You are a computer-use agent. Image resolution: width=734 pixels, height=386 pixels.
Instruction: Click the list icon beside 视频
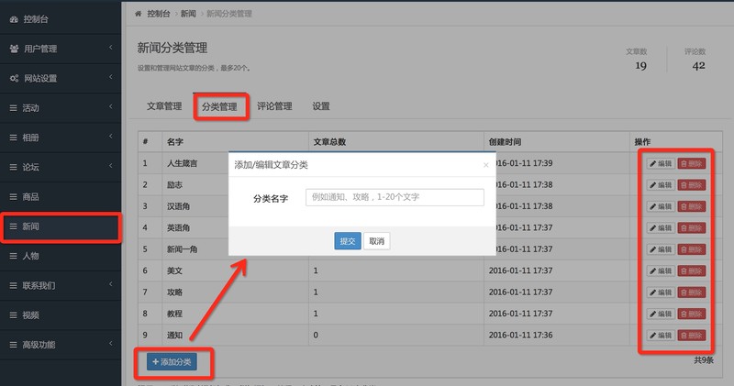coord(14,315)
